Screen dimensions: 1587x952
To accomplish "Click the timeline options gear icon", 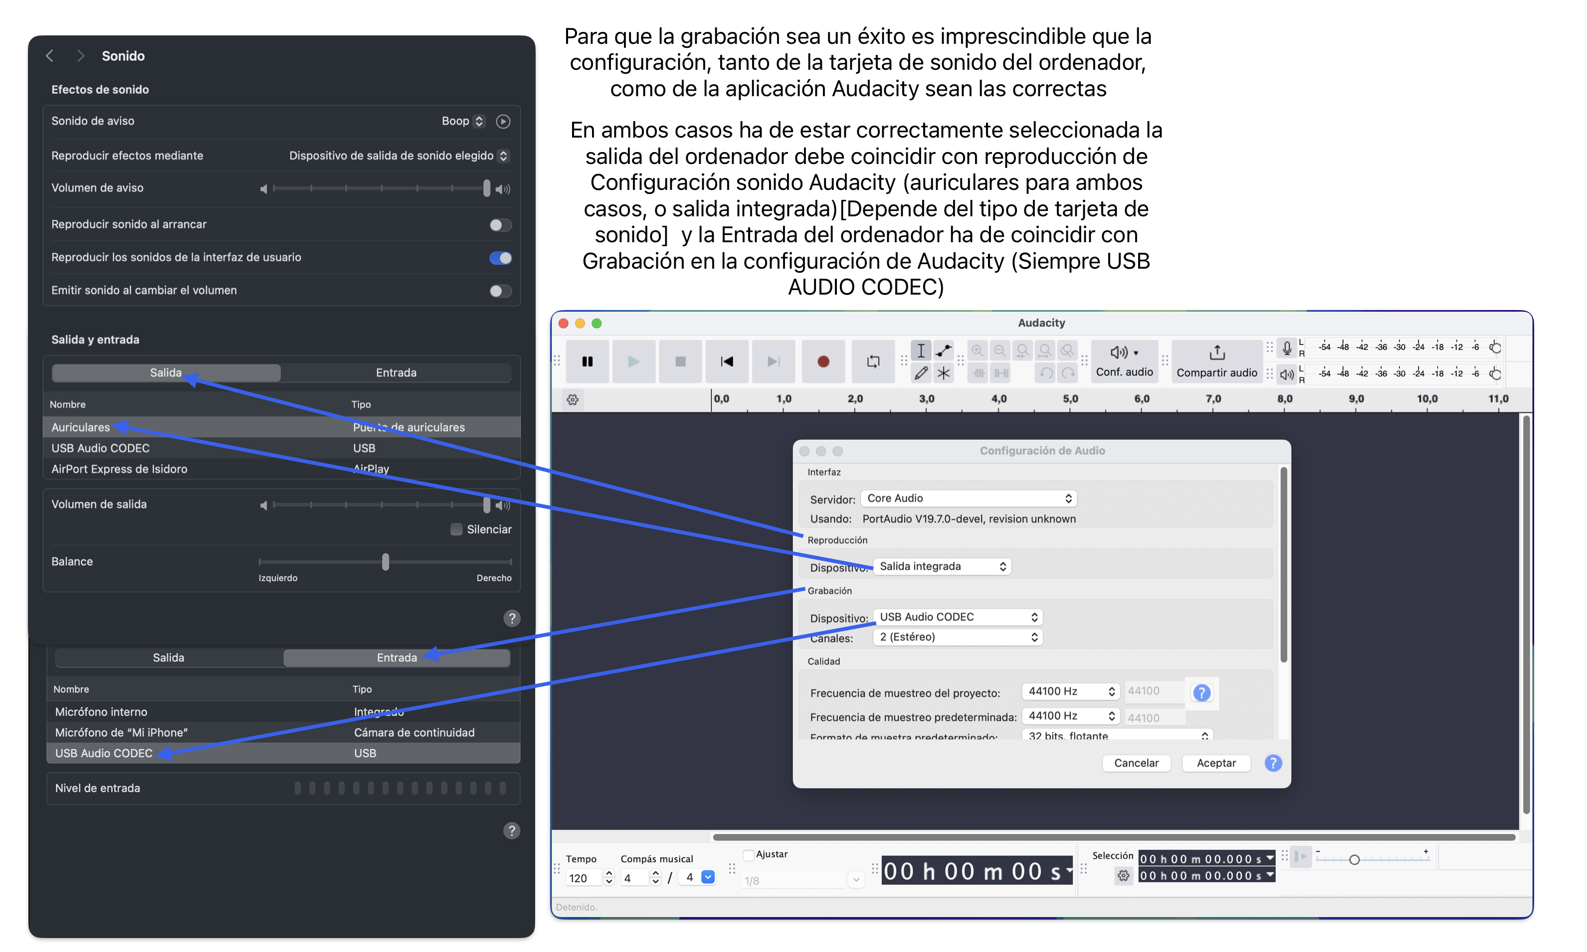I will click(573, 400).
